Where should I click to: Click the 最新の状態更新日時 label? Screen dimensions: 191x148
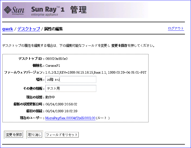point(29,104)
